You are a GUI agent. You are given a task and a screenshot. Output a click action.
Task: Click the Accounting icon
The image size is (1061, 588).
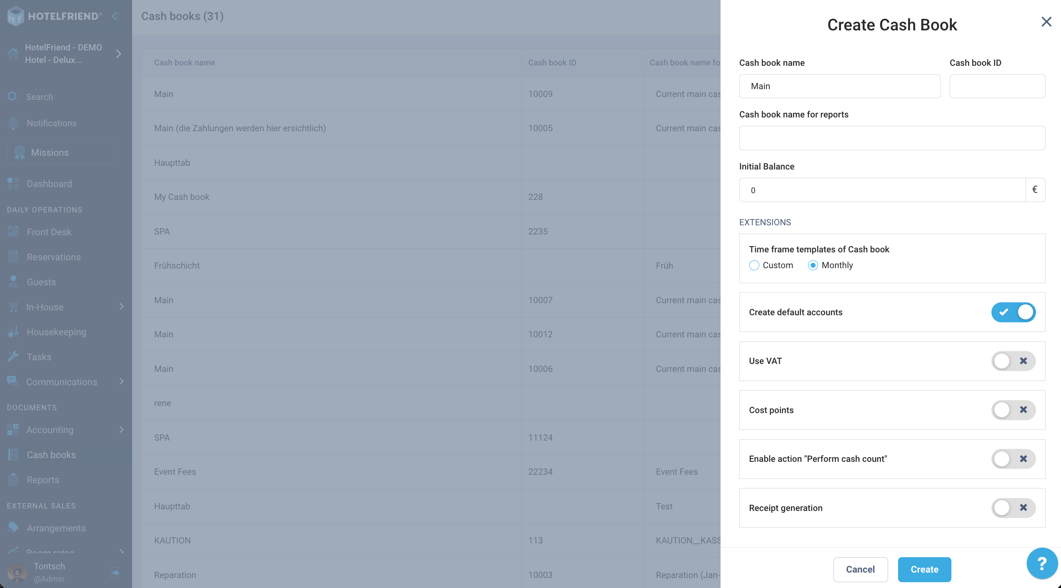point(13,429)
